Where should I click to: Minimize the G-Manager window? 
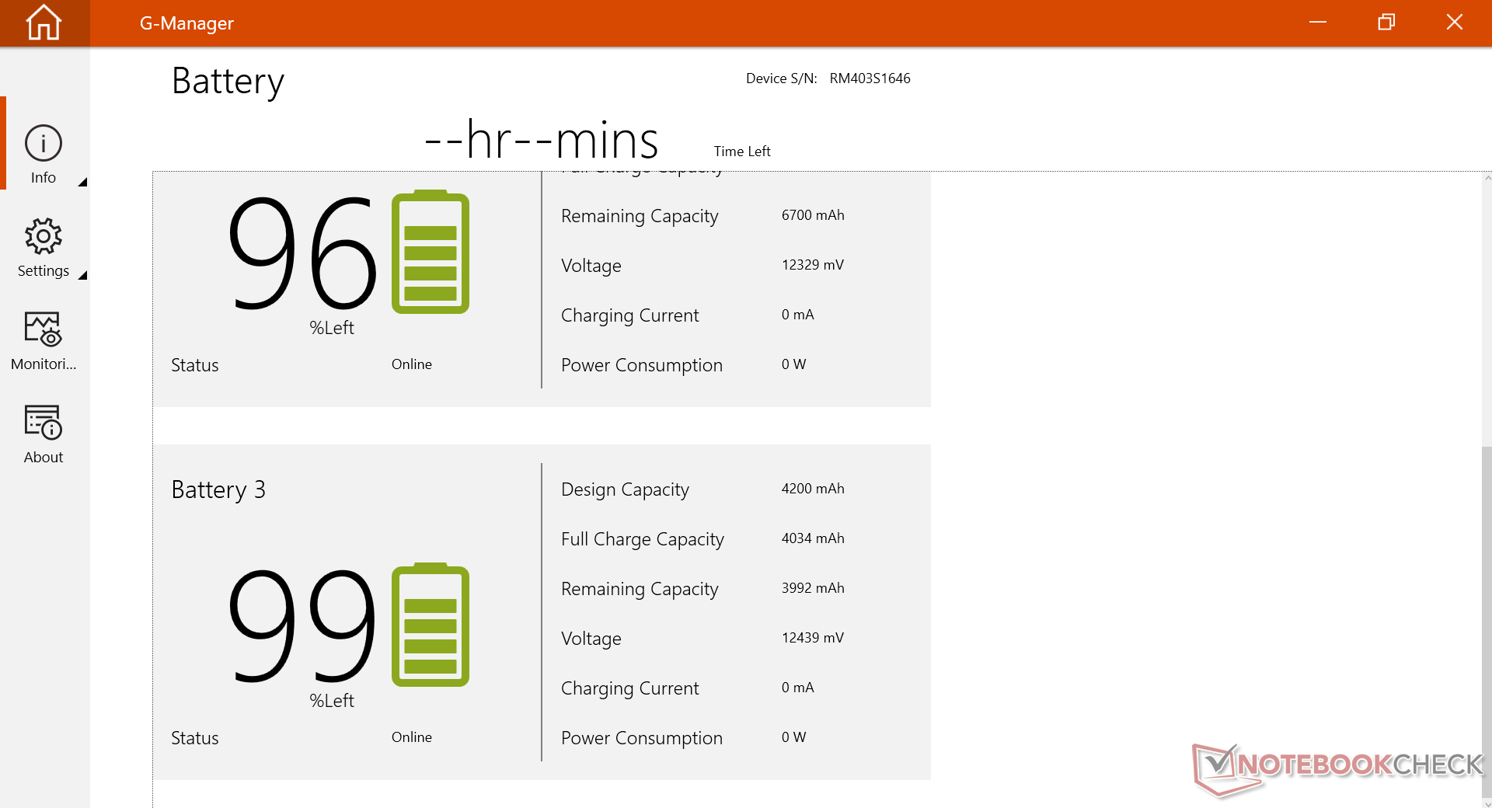click(1318, 23)
